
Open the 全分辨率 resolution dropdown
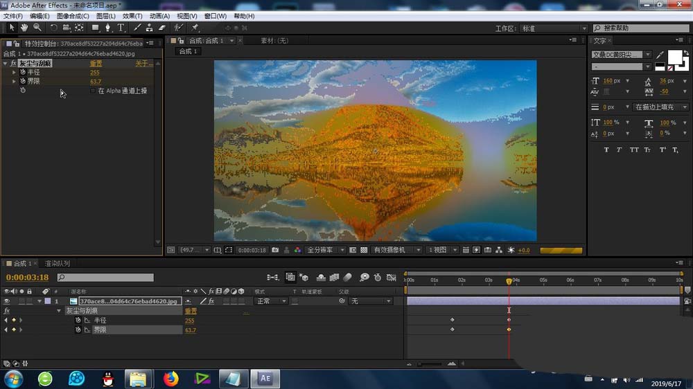coord(325,250)
